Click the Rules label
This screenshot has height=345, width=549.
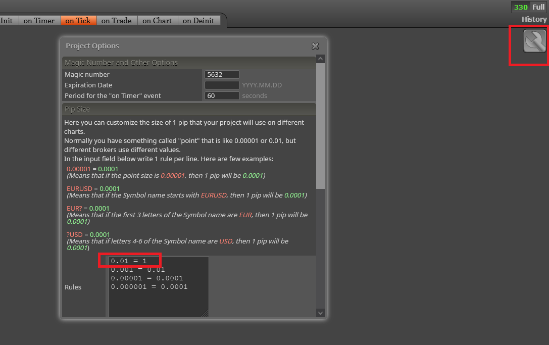[73, 287]
